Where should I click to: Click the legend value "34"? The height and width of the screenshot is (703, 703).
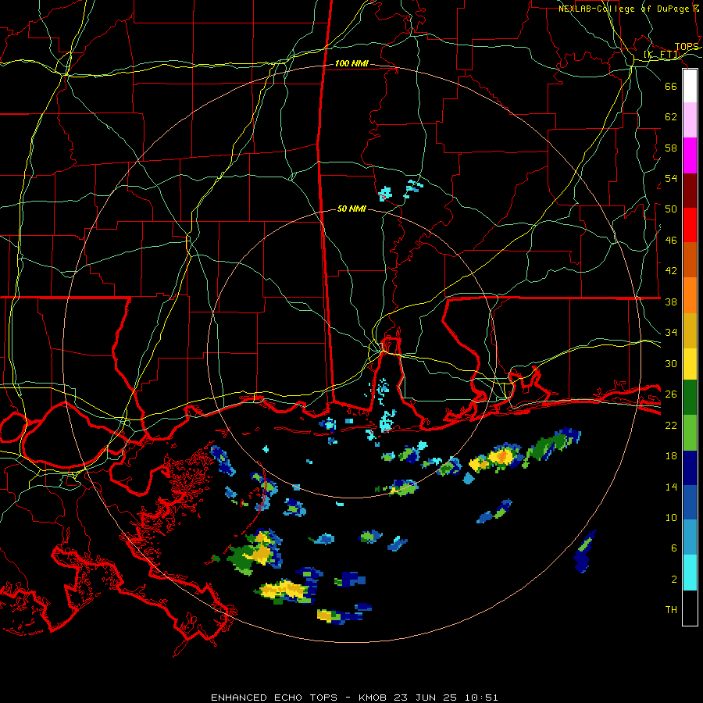pos(671,333)
